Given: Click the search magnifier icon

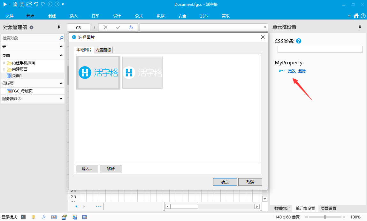Looking at the screenshot, I should point(61,38).
